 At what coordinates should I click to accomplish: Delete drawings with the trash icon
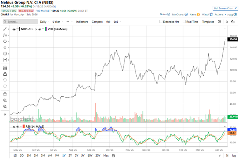[x=5, y=94]
